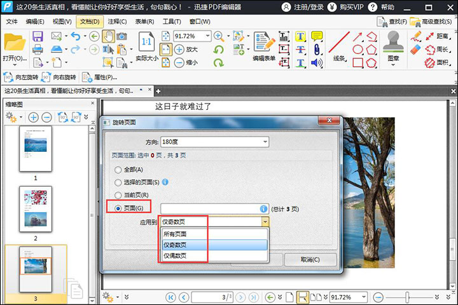Go to first page navigation button
458x305 pixels.
170,297
